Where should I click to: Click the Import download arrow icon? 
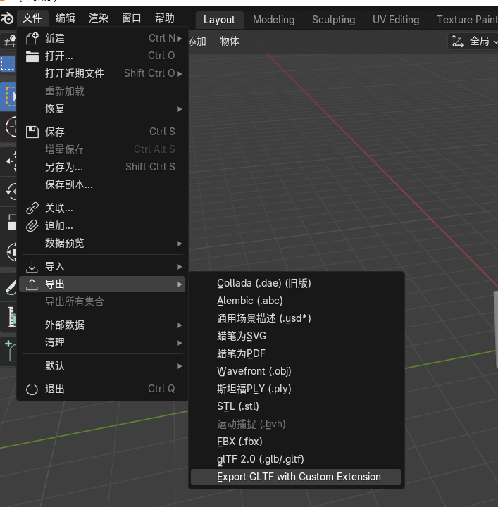click(32, 267)
